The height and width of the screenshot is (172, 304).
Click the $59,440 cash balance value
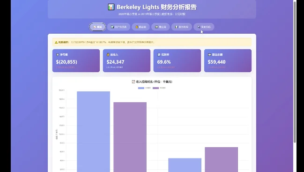[216, 62]
